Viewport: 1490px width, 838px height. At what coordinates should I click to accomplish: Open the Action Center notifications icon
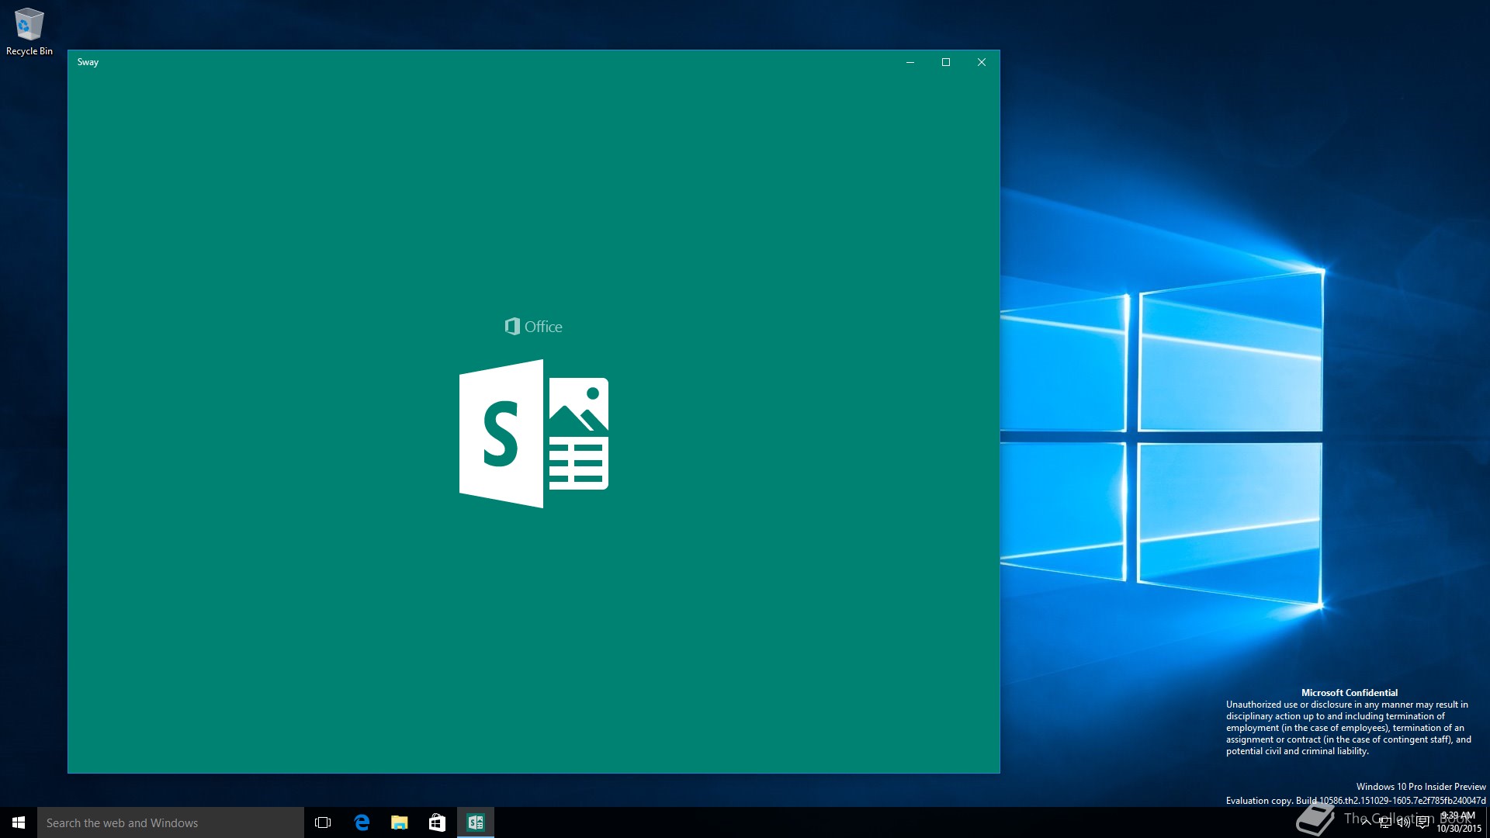(1422, 822)
